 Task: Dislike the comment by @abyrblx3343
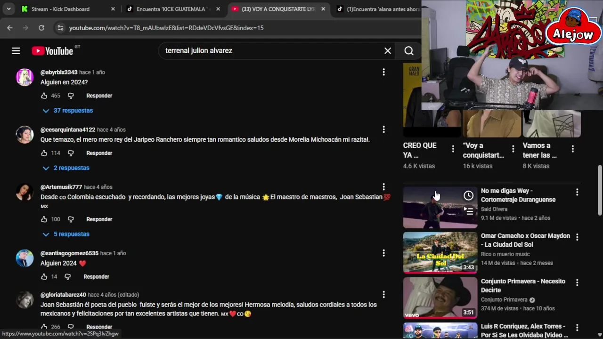point(71,96)
